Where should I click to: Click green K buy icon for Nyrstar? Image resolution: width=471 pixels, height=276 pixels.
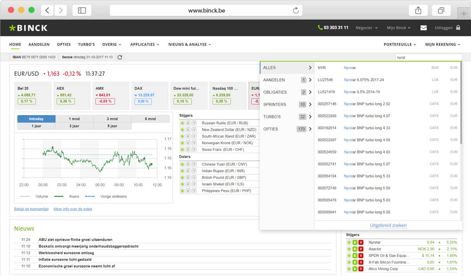(x=355, y=243)
